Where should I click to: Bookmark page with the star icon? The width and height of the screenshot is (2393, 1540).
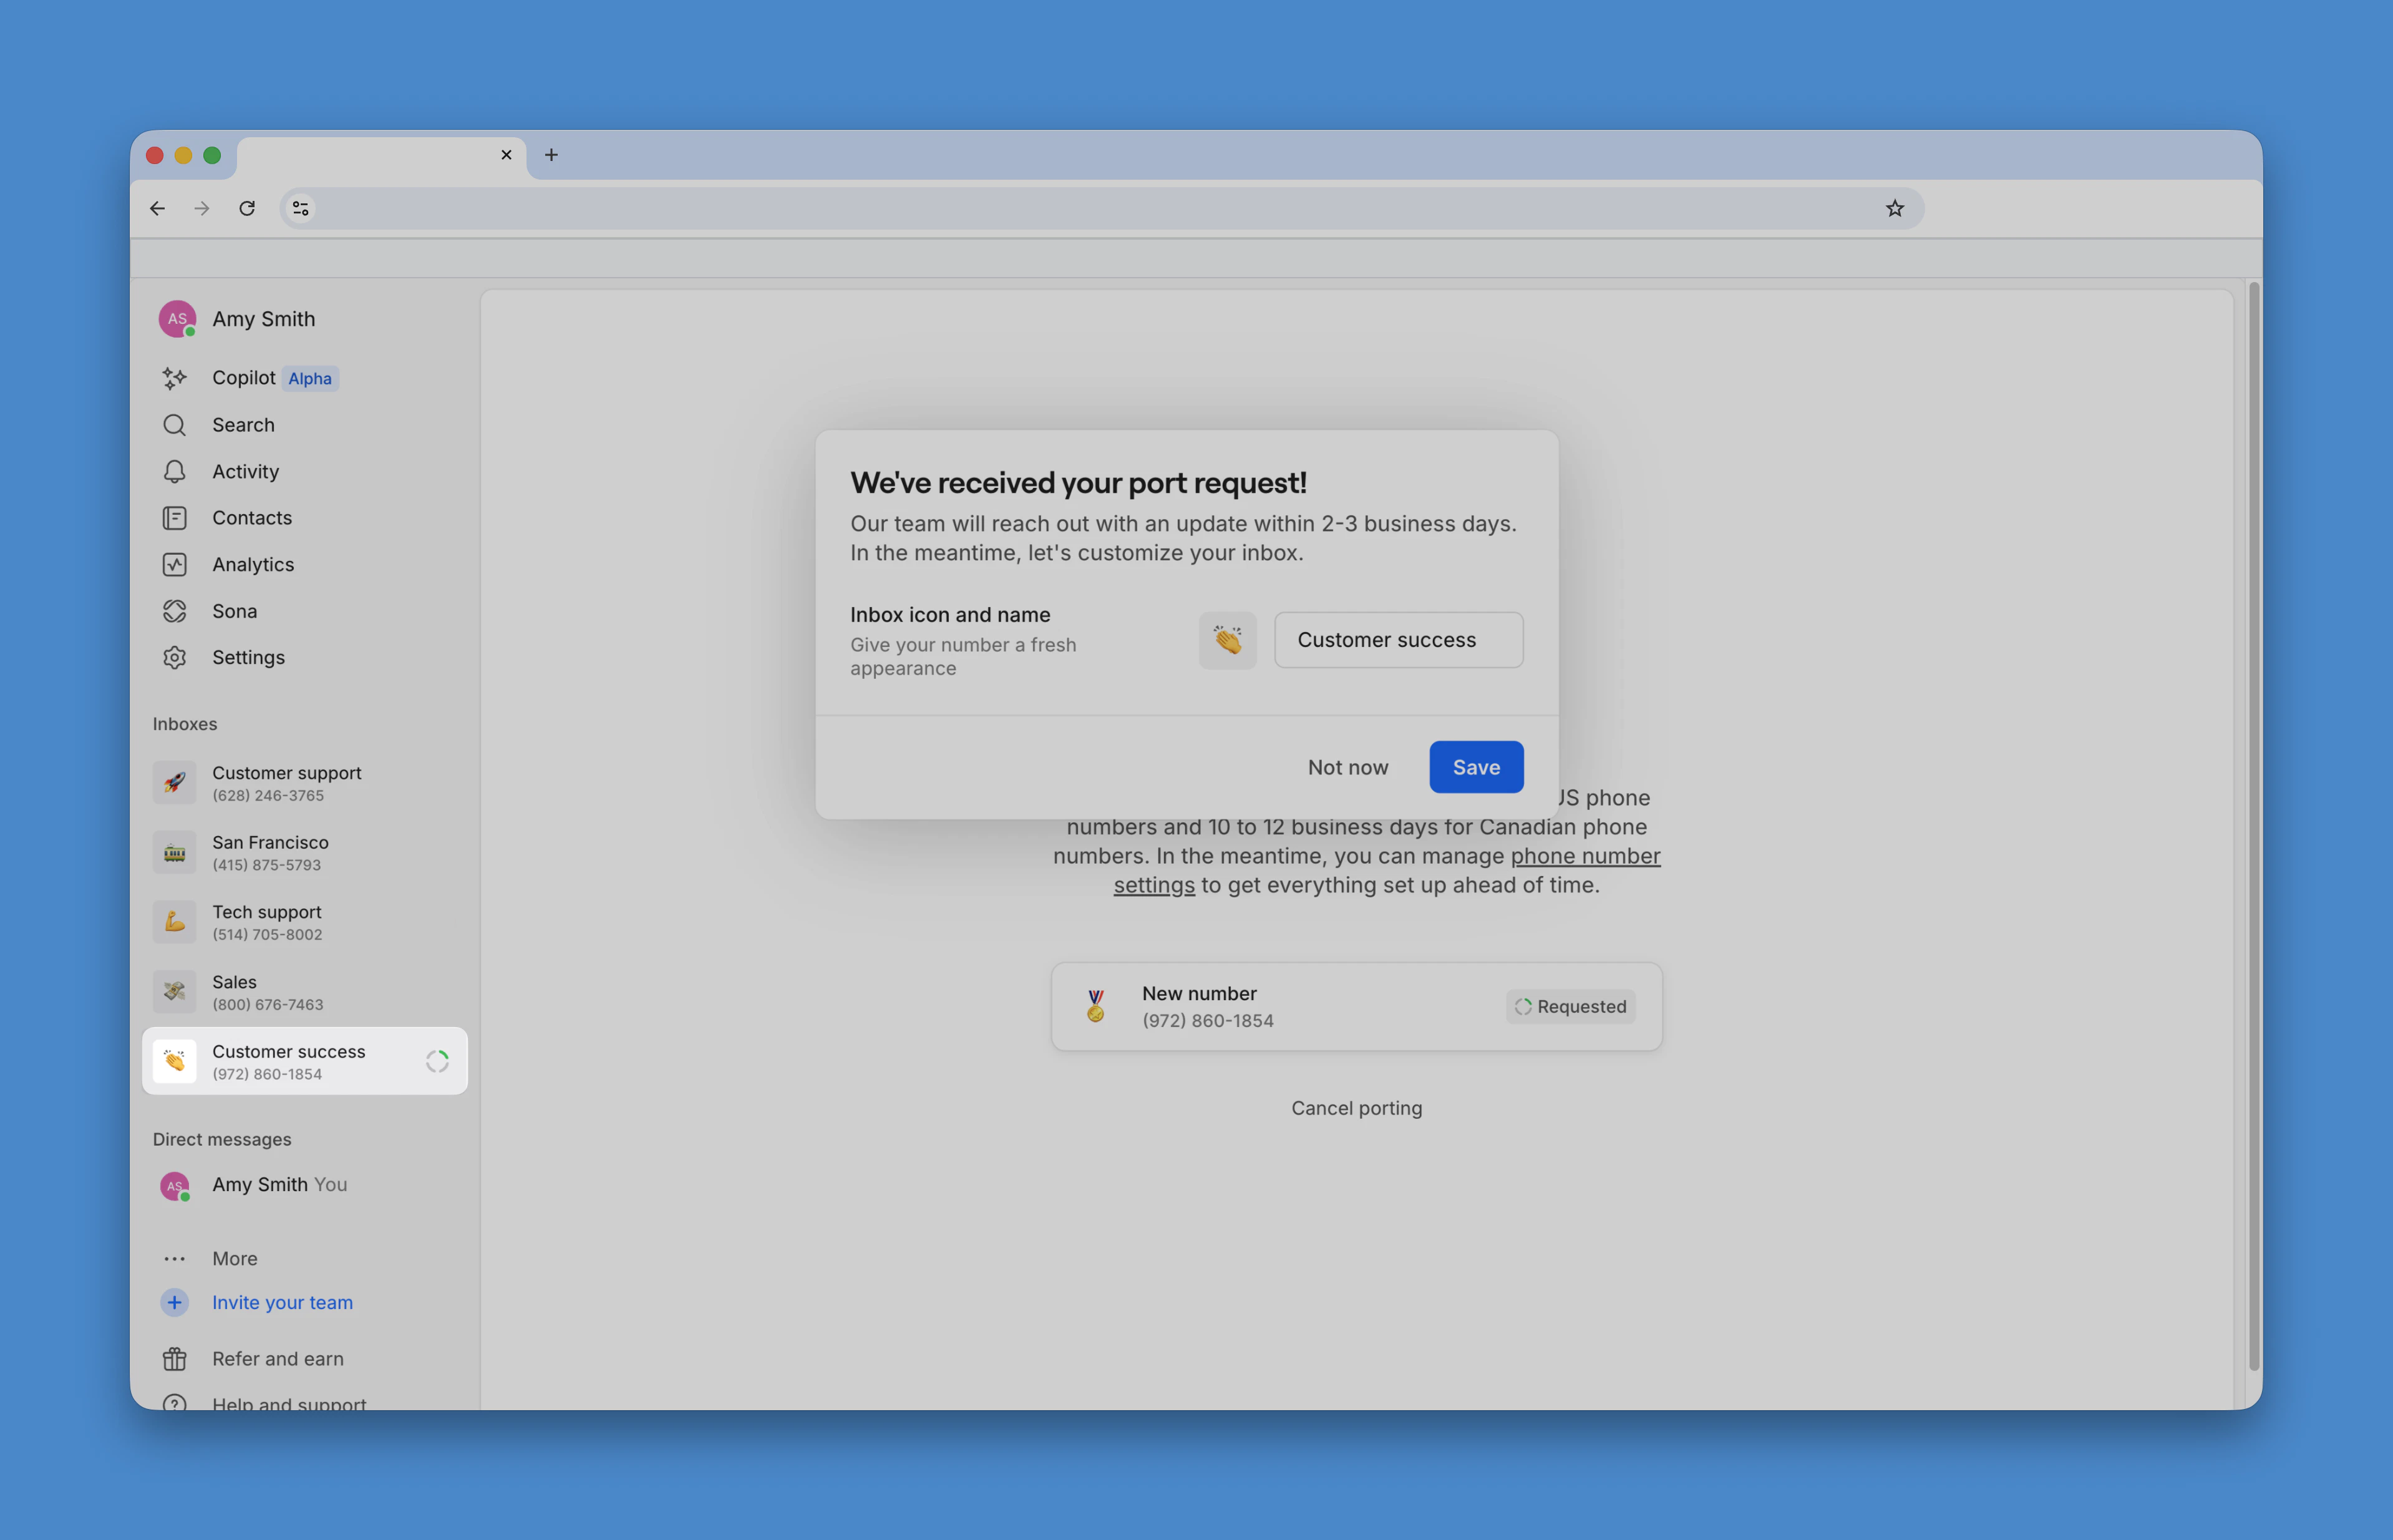(x=1894, y=208)
